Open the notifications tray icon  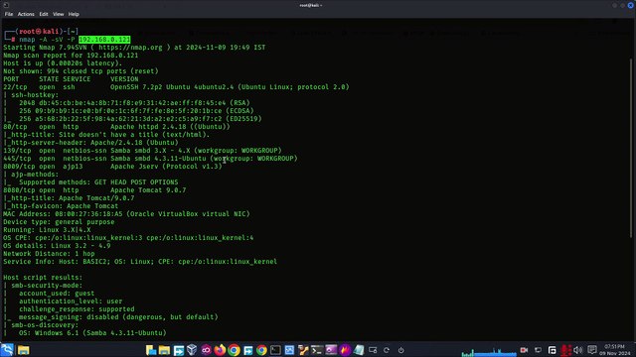(x=592, y=350)
